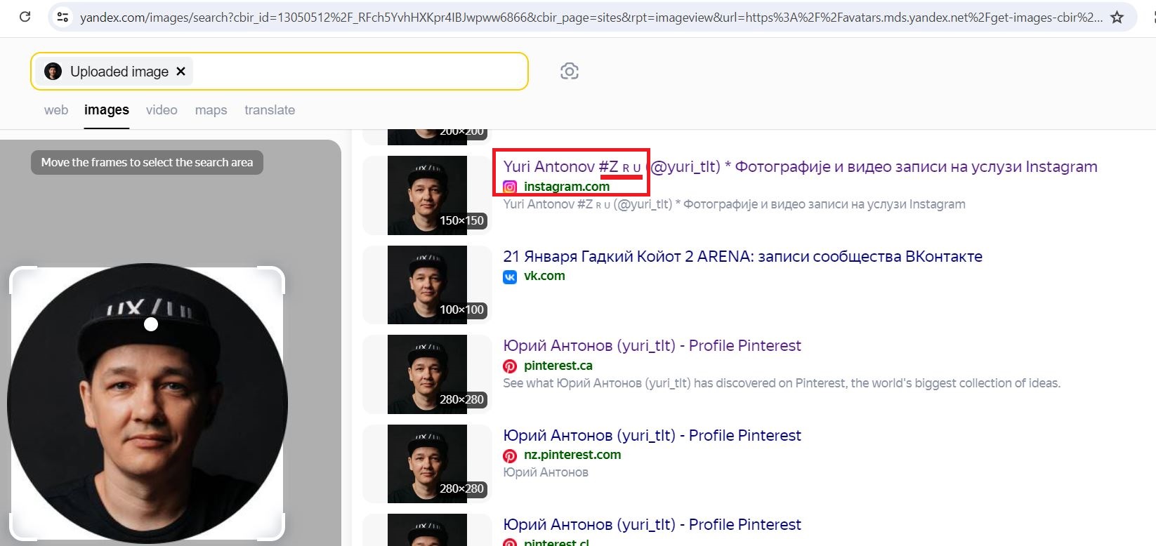Open the 150×150 Instagram result thumbnail

coord(427,195)
